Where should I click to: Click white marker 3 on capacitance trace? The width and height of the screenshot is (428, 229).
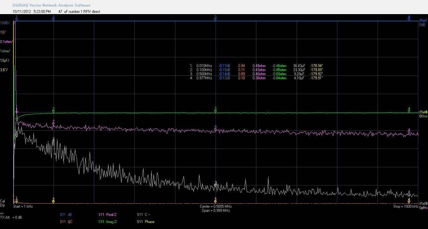point(216,184)
